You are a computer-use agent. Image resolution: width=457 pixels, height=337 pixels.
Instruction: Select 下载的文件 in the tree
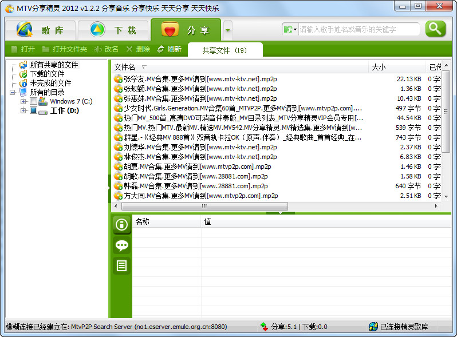click(x=47, y=74)
